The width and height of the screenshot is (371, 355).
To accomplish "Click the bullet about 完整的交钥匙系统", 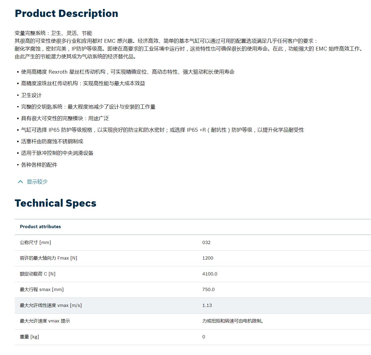I will [88, 107].
